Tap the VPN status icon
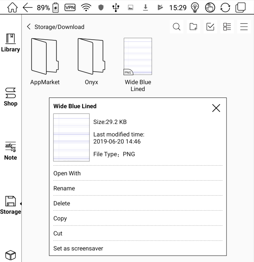 point(70,7)
